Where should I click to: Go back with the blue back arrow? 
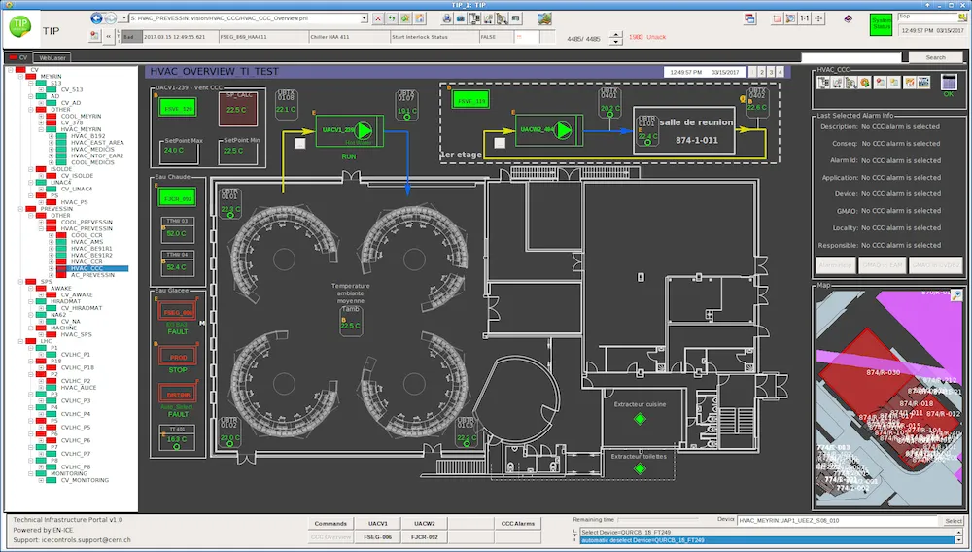point(96,18)
